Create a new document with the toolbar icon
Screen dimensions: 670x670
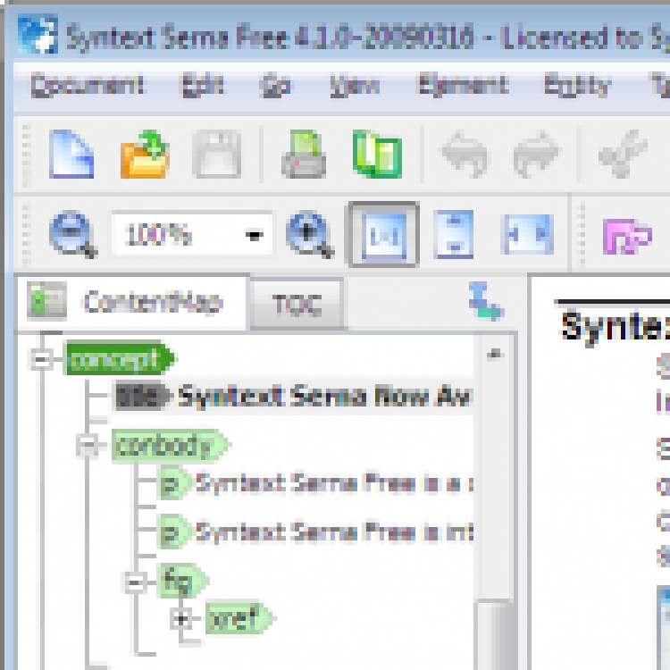point(71,155)
